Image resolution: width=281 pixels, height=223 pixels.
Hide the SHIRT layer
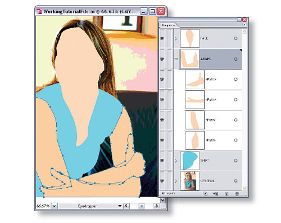[x=162, y=161]
